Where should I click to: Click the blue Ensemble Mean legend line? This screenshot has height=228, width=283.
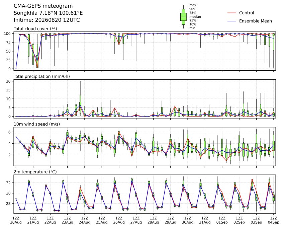tap(232, 21)
